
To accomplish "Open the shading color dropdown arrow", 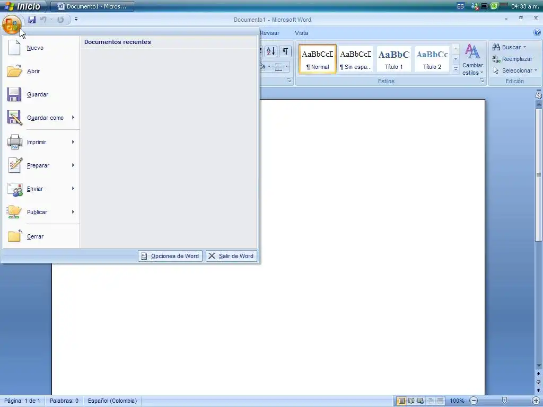I will tap(269, 66).
